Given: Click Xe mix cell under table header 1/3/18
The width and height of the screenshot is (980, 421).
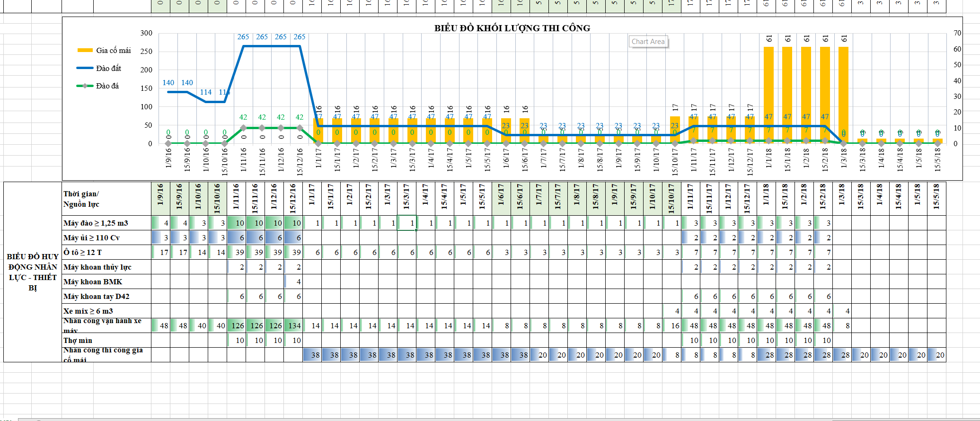Looking at the screenshot, I should point(842,311).
